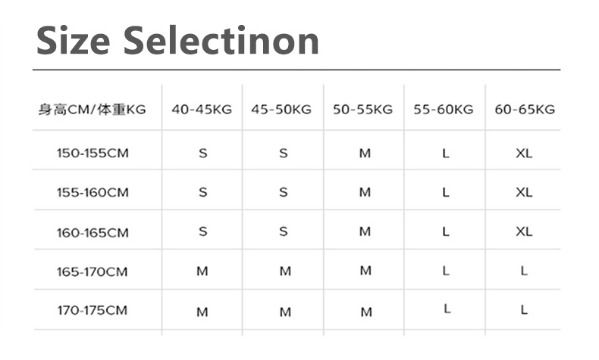Image resolution: width=599 pixels, height=360 pixels.
Task: Click the 40-45KG column header
Action: (x=202, y=110)
